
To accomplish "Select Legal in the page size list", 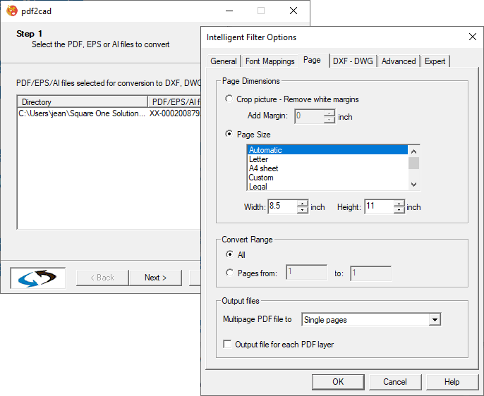I will [327, 187].
